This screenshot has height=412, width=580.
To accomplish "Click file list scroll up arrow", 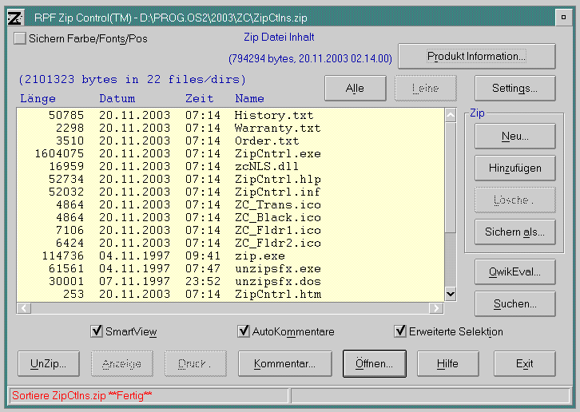I will (x=451, y=116).
